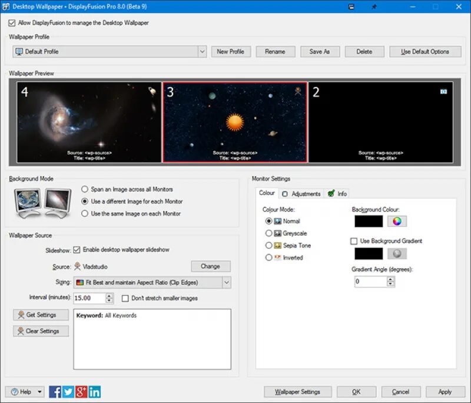The width and height of the screenshot is (471, 403).
Task: Click the Apply button
Action: (x=445, y=392)
